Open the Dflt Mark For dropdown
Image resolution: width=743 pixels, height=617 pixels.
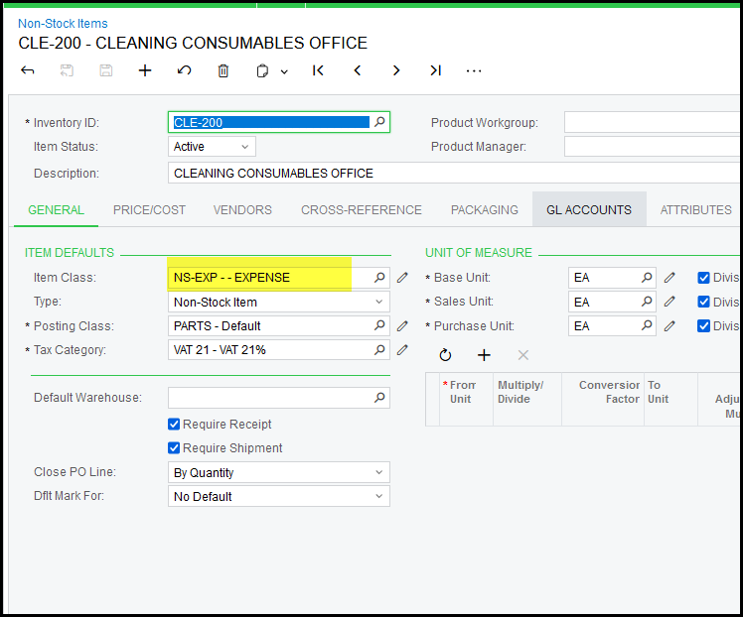278,497
